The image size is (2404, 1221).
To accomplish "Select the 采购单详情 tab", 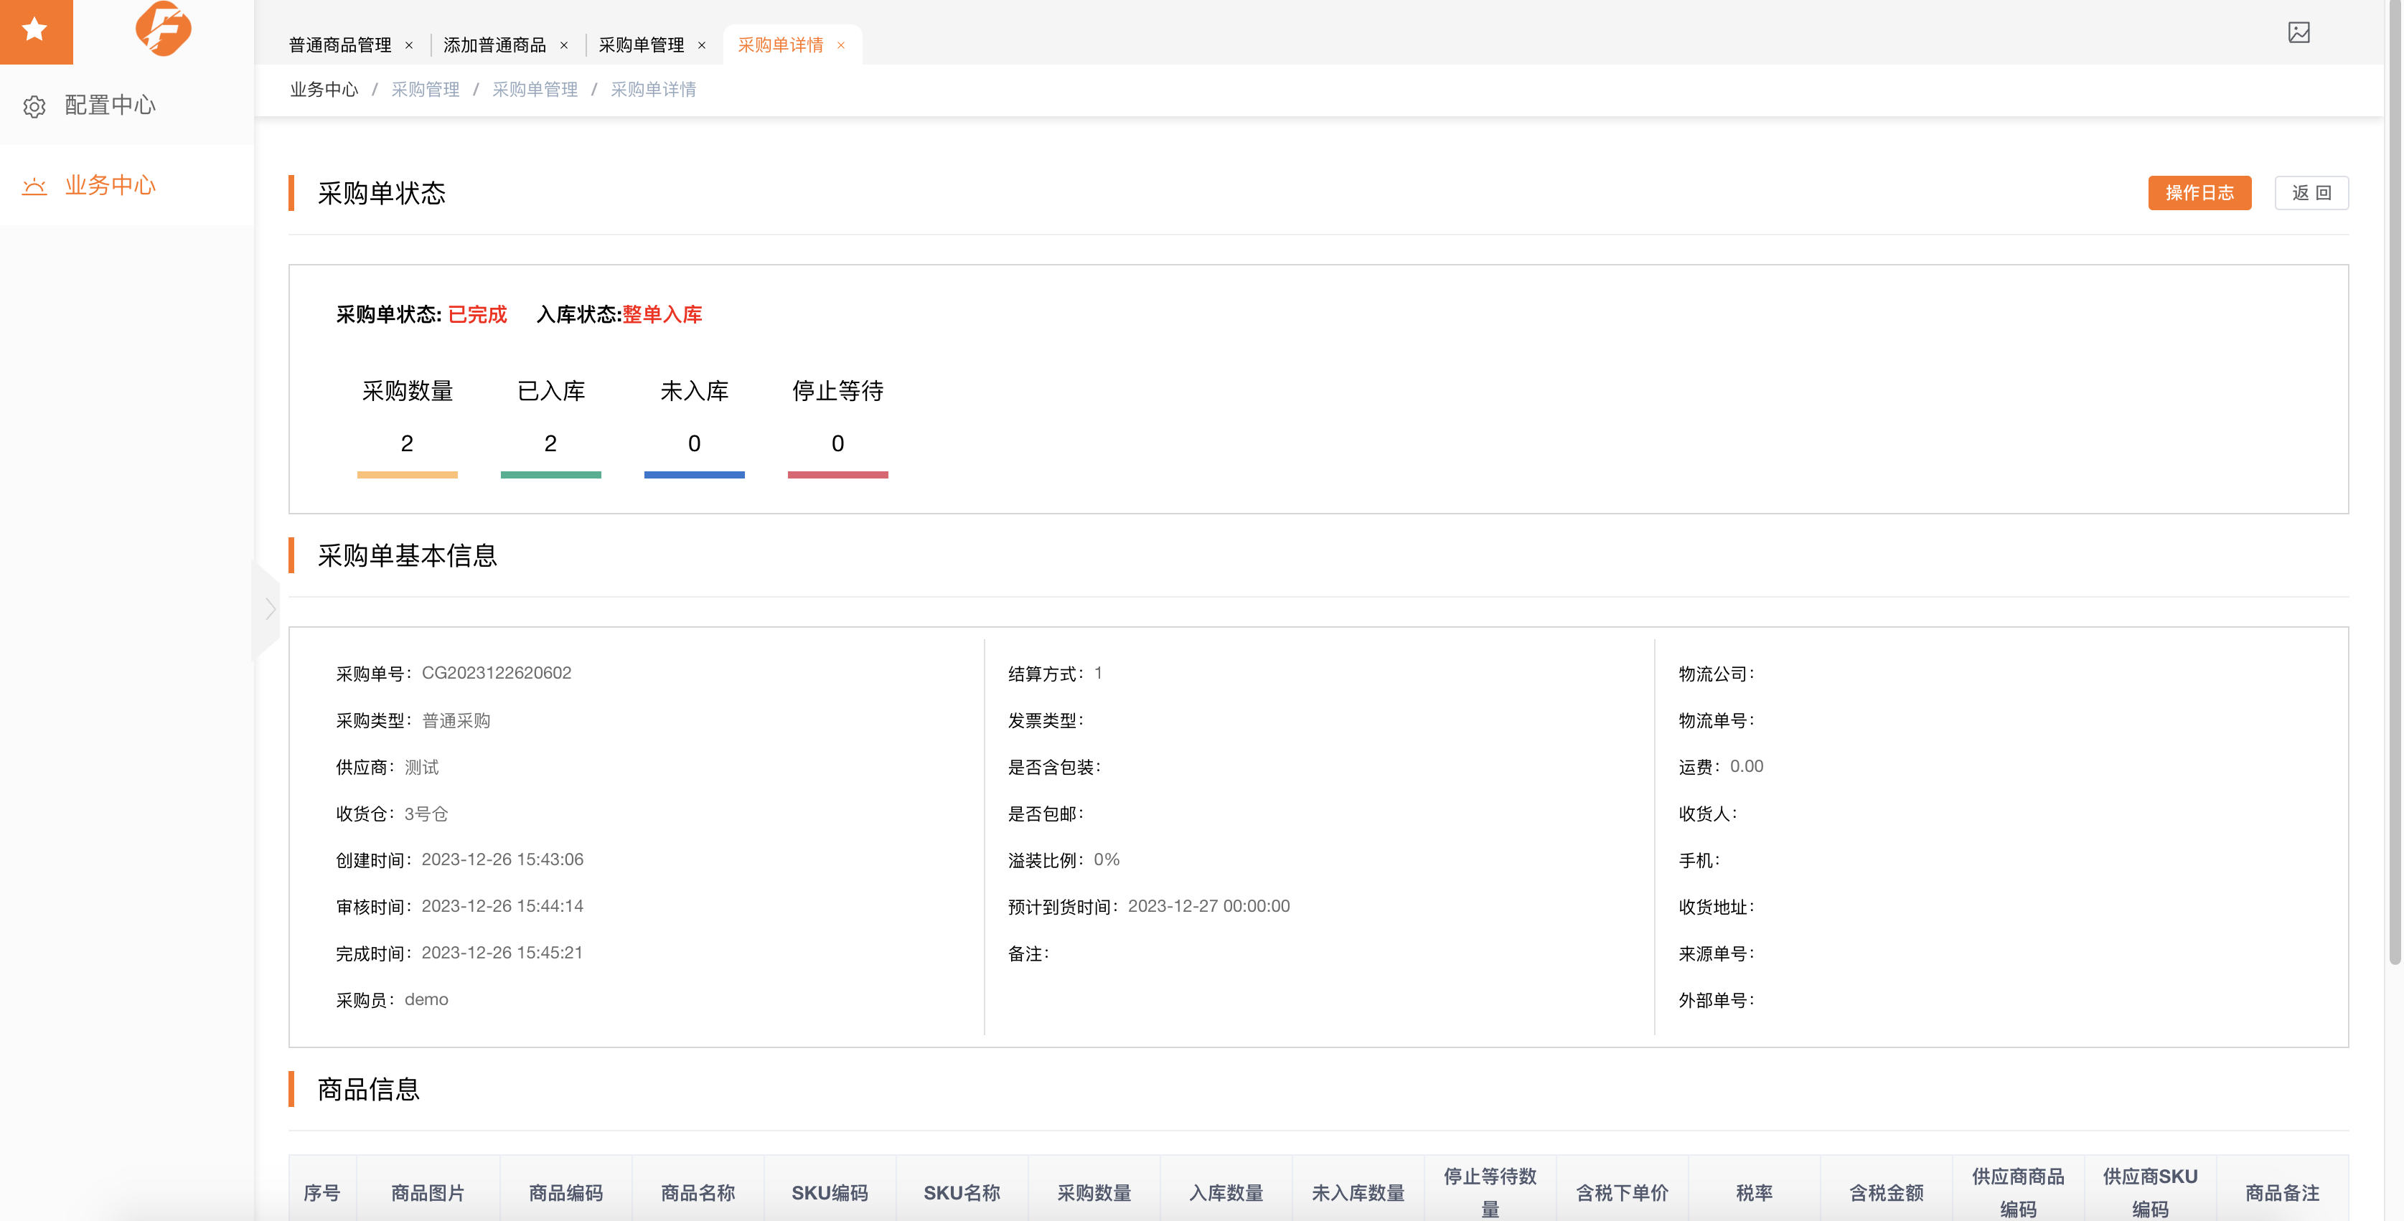I will 780,44.
